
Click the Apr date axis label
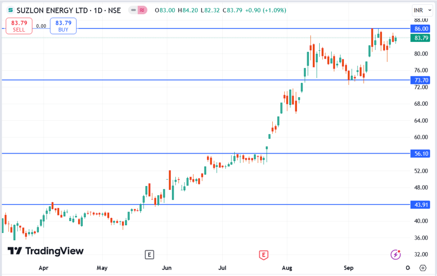click(44, 268)
